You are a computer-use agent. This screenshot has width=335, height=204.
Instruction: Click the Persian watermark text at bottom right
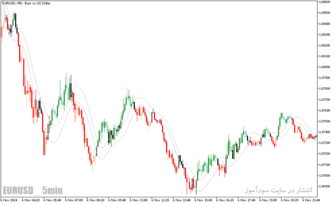pos(278,190)
